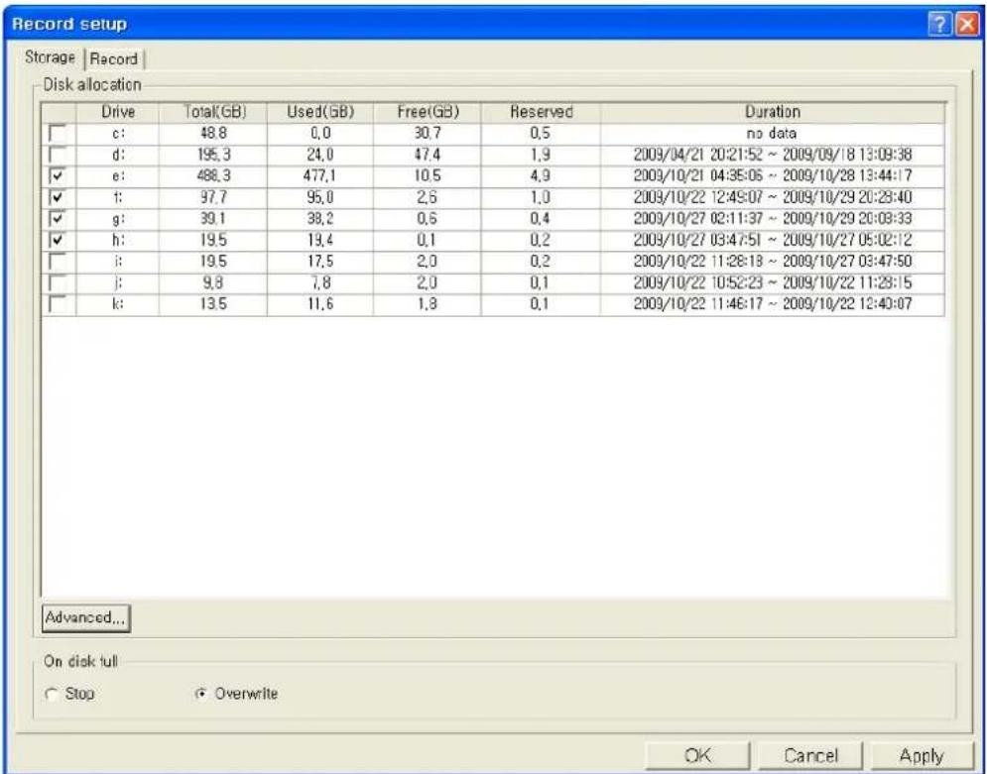
Task: Open the Advanced... settings button
Action: [86, 617]
